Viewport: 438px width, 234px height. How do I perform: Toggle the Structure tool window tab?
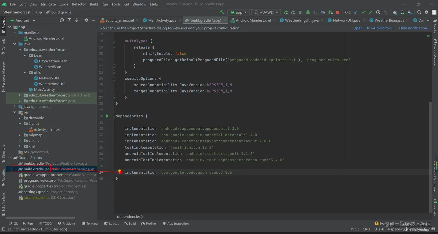(3, 153)
